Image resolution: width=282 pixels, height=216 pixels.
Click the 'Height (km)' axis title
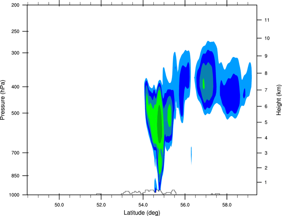[279, 100]
